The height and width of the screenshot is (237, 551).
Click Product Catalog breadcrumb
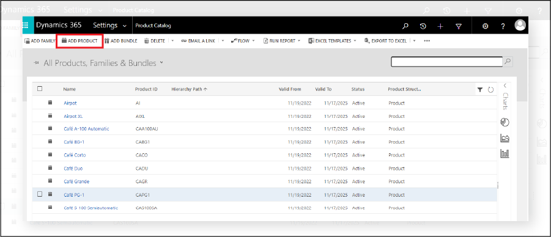point(153,26)
